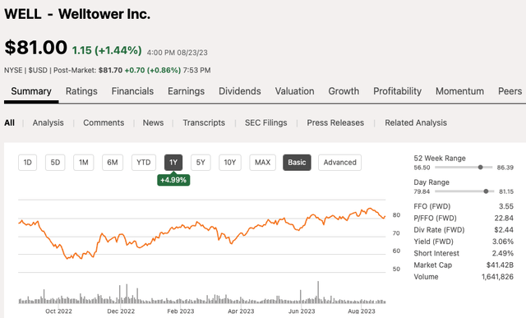Click the 52 Week Range slider marker

click(x=480, y=167)
